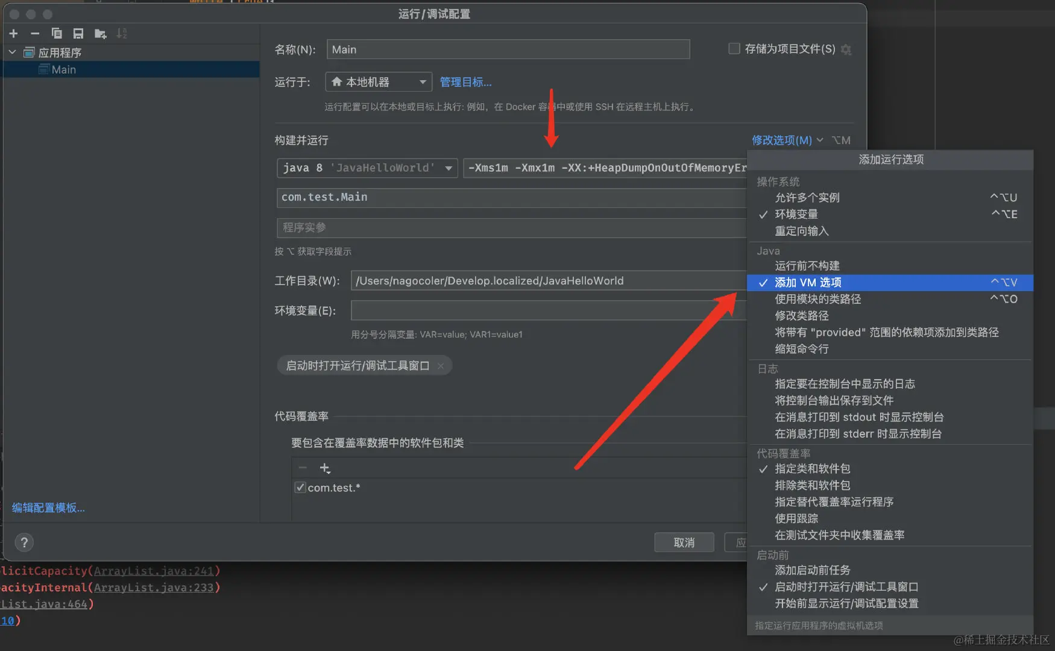Toggle the 添加 VM 选项 menu option
The width and height of the screenshot is (1055, 651).
pyautogui.click(x=890, y=283)
